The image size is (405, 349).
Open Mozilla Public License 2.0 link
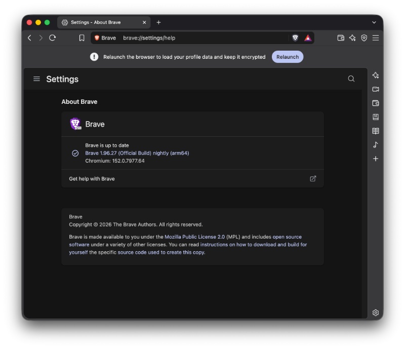pyautogui.click(x=194, y=237)
